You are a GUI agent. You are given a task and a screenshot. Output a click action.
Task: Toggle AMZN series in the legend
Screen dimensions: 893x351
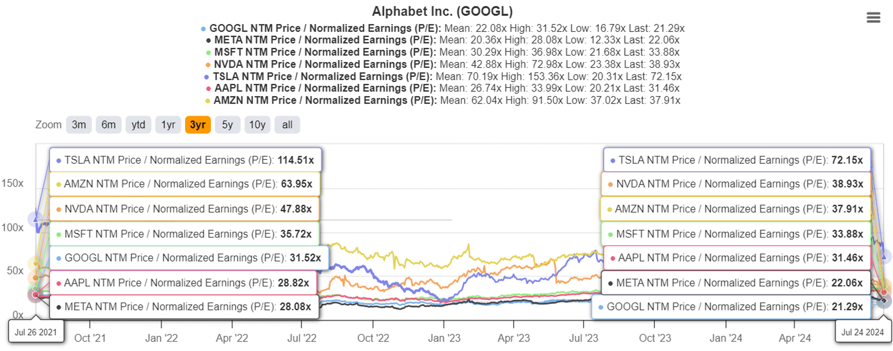pos(325,100)
